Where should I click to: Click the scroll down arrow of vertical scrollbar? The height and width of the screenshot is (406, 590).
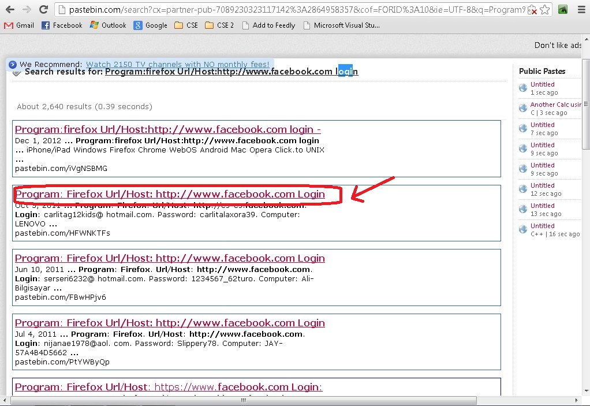586,392
